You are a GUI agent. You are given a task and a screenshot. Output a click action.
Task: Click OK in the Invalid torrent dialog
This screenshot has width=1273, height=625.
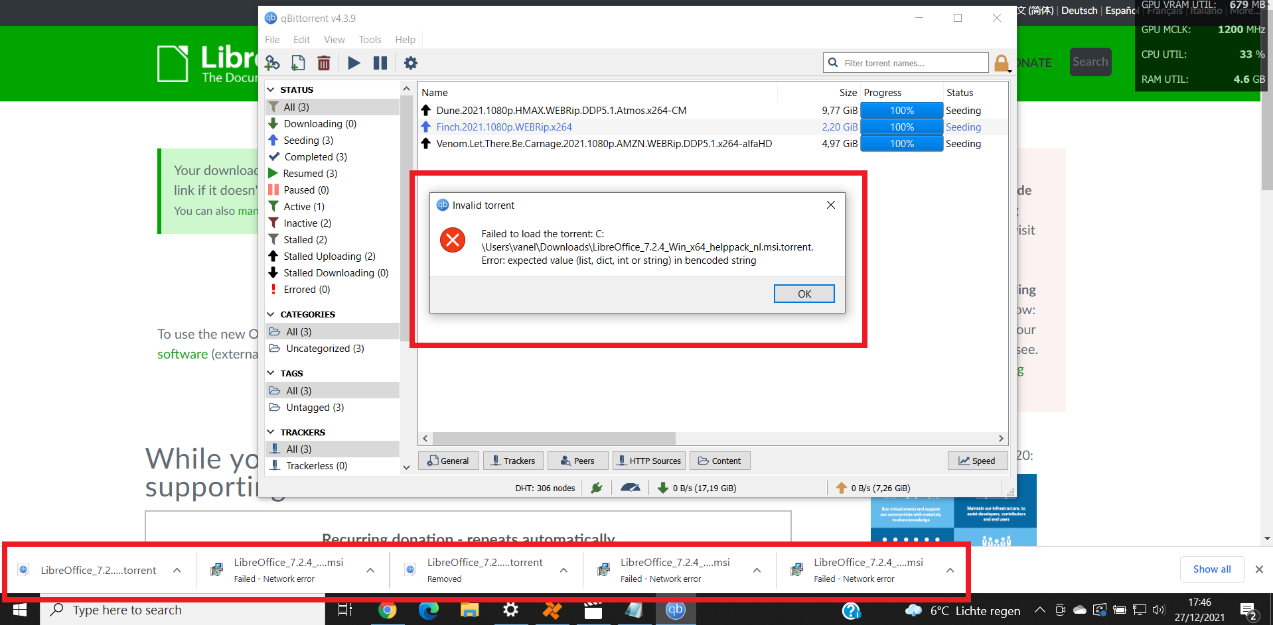(804, 294)
